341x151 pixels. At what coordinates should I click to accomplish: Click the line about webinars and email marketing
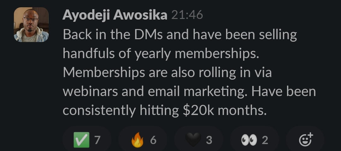point(189,92)
